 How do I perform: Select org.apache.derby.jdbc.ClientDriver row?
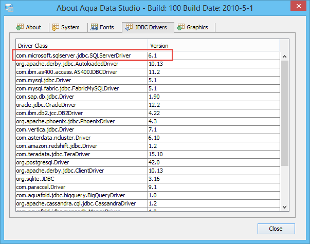coord(148,171)
